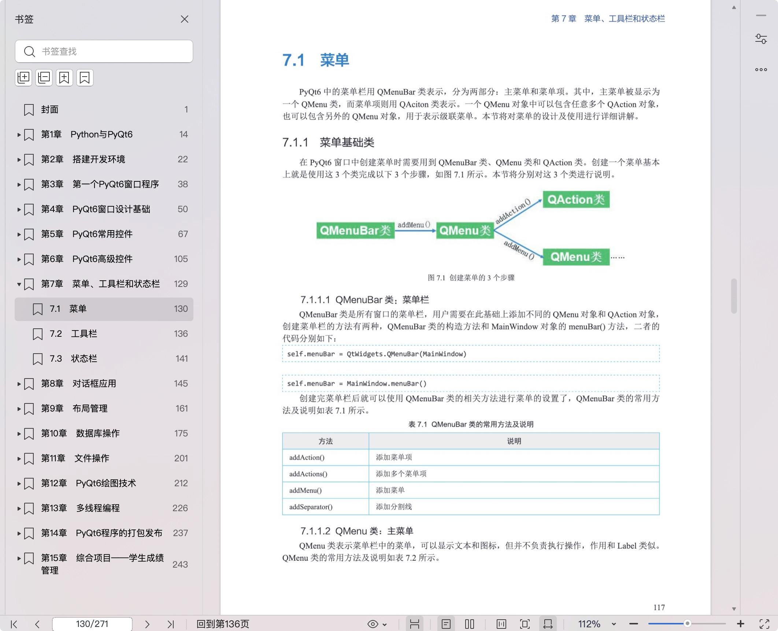Open the 封面 bookmark
This screenshot has width=778, height=631.
tap(104, 110)
